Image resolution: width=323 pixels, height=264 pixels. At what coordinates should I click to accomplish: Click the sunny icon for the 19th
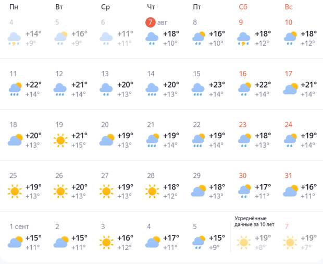point(61,140)
